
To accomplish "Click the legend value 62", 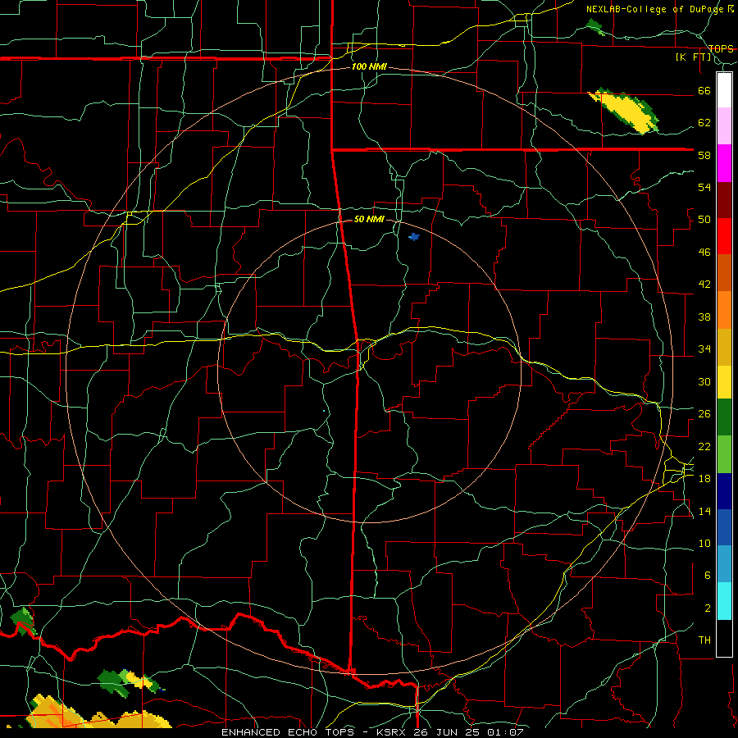I will pos(704,123).
